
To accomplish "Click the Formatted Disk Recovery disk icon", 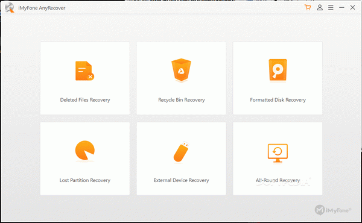I will point(278,70).
